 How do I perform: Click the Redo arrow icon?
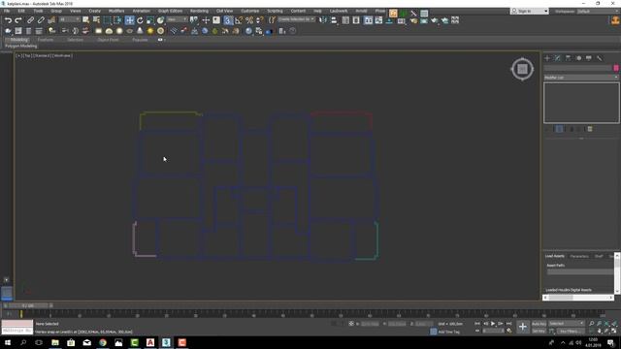tap(18, 19)
